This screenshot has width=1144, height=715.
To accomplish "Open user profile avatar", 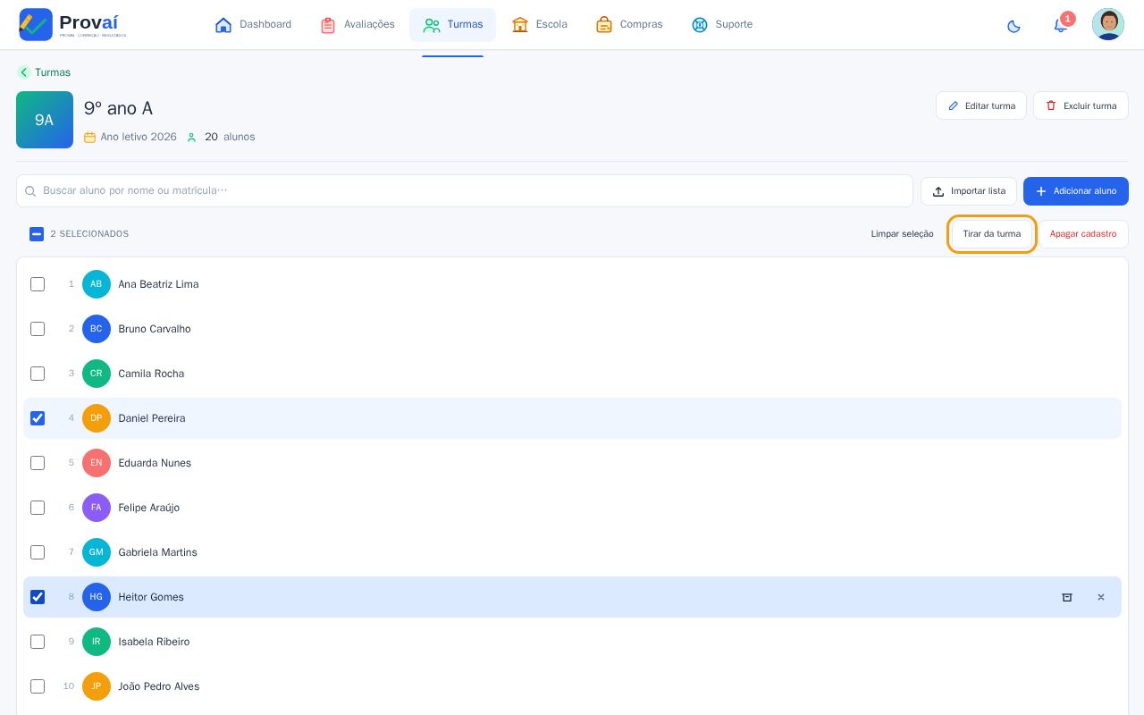I will click(1108, 24).
